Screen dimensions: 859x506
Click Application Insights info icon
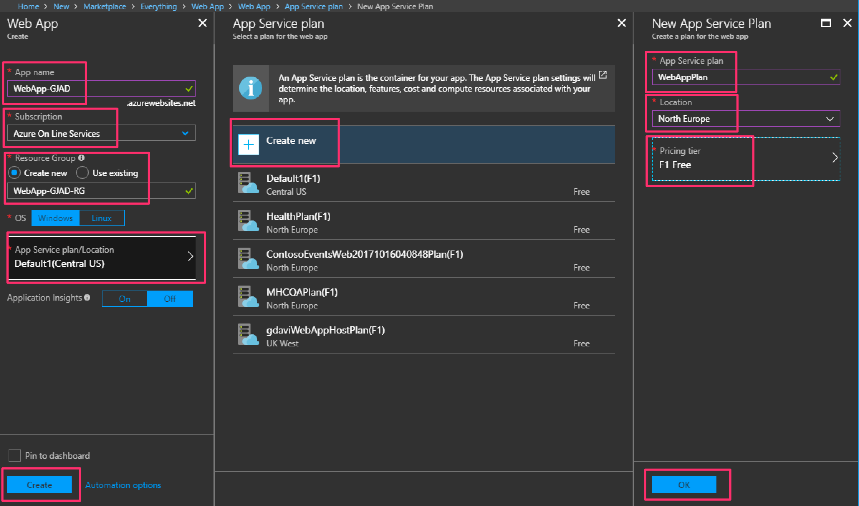(x=87, y=297)
